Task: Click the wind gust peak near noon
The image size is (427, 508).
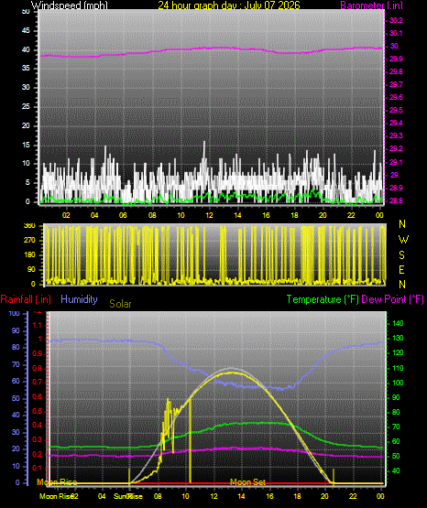Action: 204,143
